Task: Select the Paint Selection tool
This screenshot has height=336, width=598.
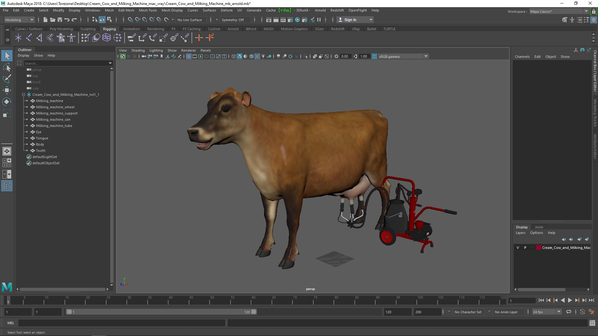Action: (7, 79)
